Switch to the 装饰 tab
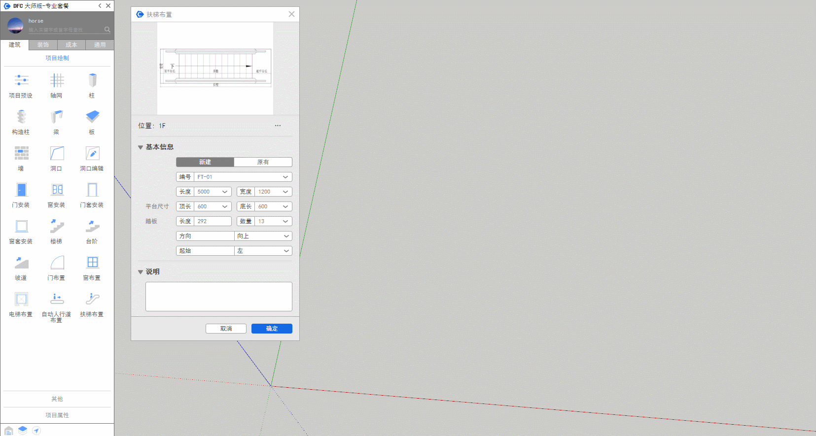The height and width of the screenshot is (436, 816). point(43,45)
